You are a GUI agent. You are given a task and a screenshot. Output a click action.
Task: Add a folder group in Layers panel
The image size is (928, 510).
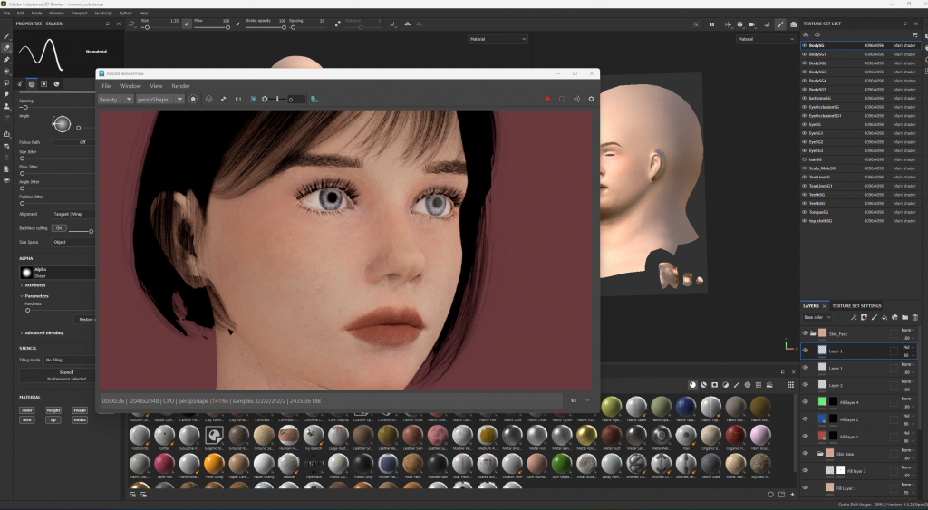click(x=904, y=317)
